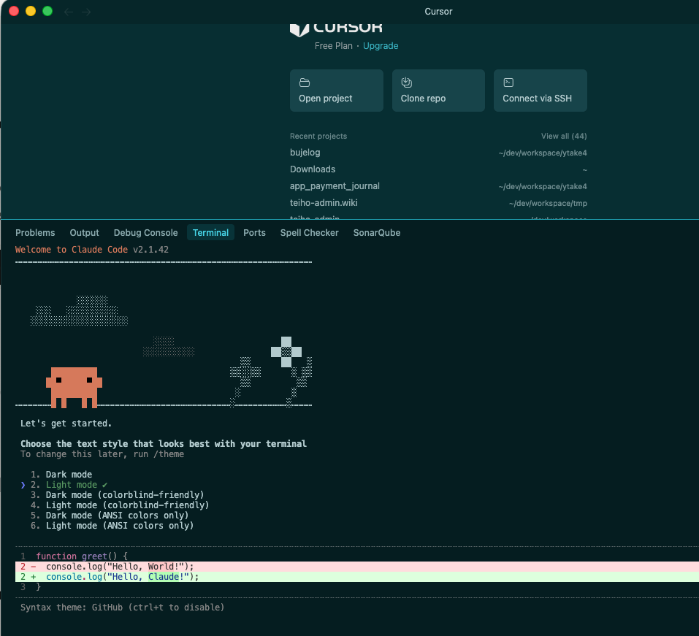
Task: Switch to the Problems tab
Action: [35, 233]
